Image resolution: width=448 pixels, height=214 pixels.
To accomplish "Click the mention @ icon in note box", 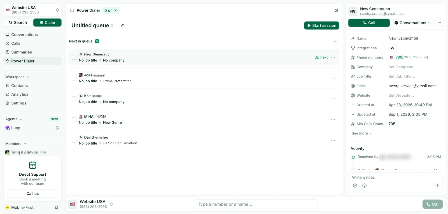I will (355, 185).
